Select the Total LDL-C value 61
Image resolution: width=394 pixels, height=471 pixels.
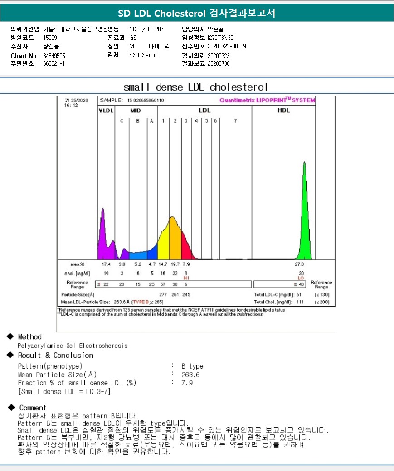coord(299,295)
